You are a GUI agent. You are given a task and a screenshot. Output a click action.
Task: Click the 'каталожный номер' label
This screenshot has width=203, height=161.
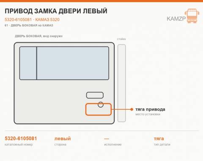(19, 144)
